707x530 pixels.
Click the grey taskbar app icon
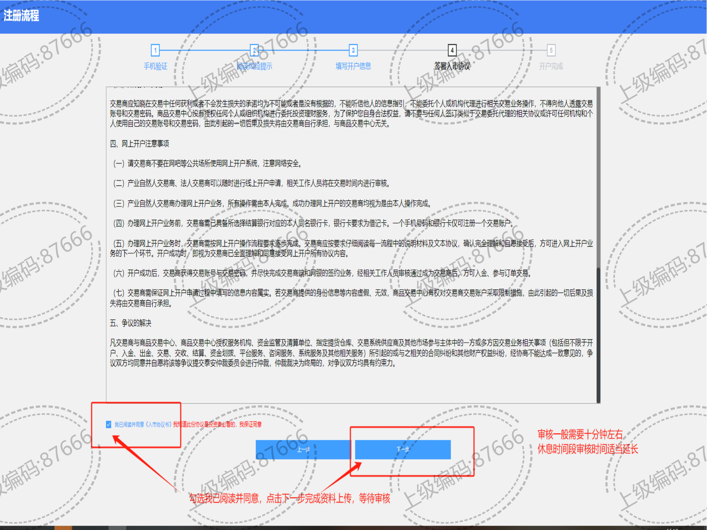pos(117,528)
